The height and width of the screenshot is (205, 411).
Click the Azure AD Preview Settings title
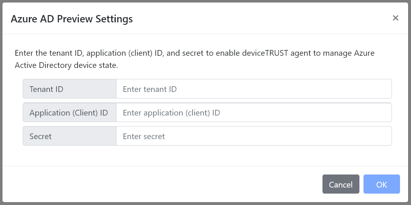click(71, 19)
